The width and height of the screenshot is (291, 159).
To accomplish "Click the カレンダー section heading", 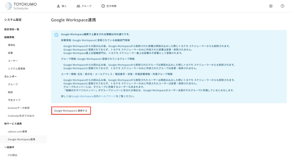I will tap(11, 77).
